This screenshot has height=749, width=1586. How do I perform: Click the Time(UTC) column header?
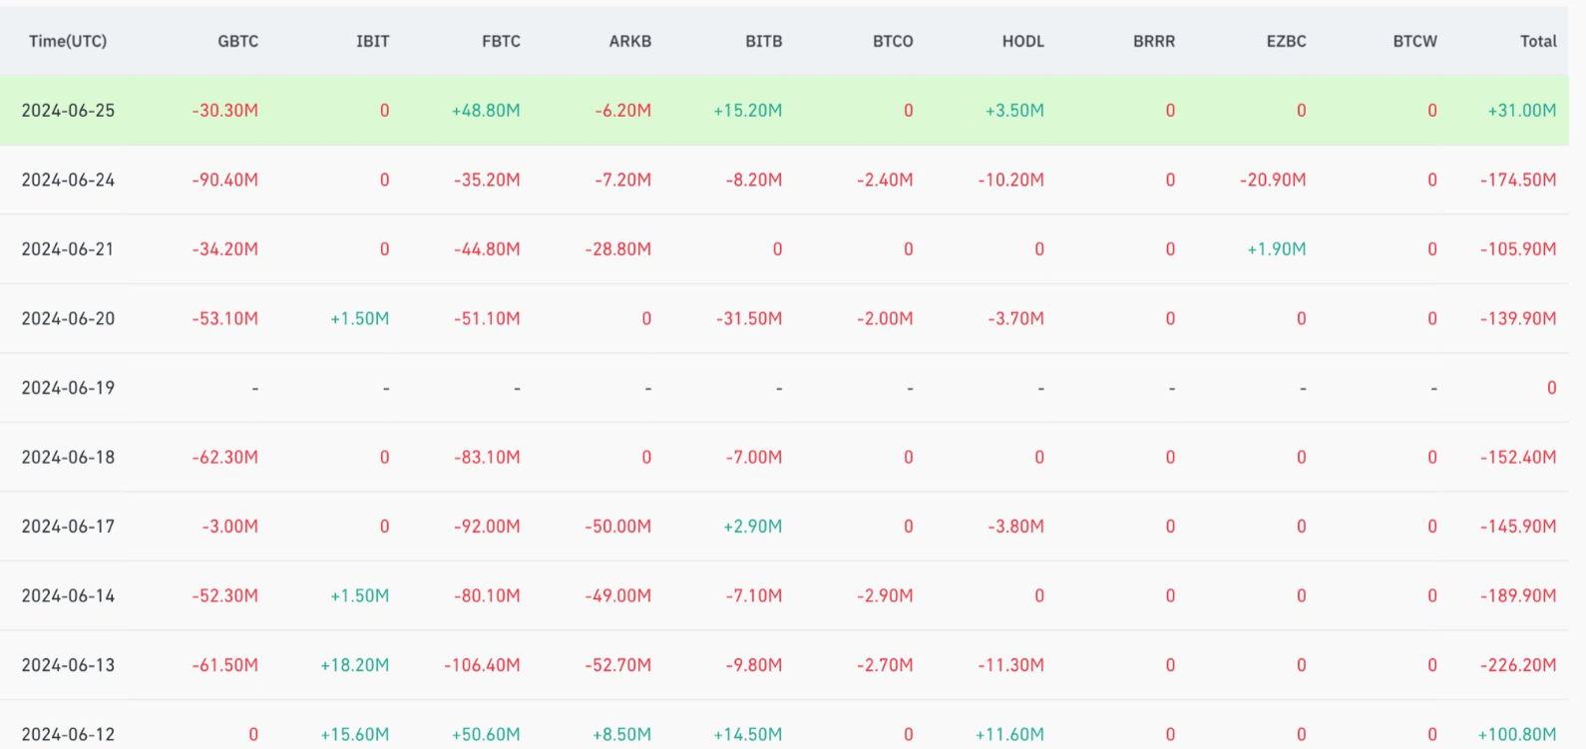click(x=68, y=41)
